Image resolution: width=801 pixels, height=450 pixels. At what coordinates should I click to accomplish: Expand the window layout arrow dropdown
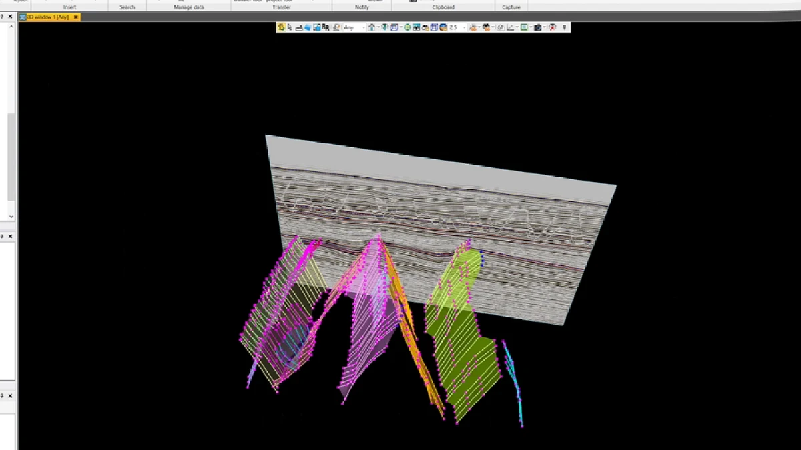click(400, 27)
